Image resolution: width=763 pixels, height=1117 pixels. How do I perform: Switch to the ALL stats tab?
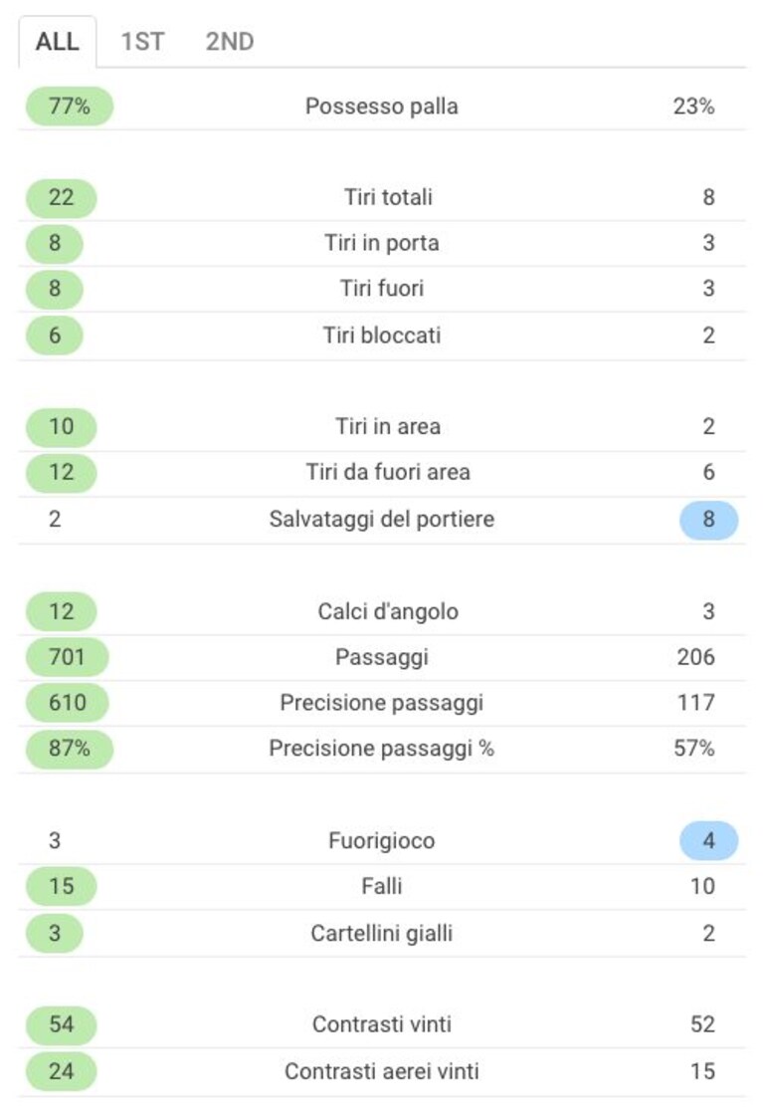pos(57,42)
